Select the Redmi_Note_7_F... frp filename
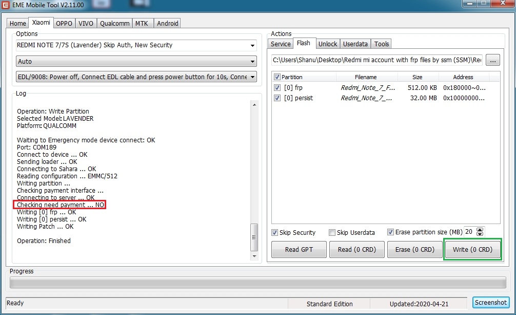516x315 pixels. point(368,88)
